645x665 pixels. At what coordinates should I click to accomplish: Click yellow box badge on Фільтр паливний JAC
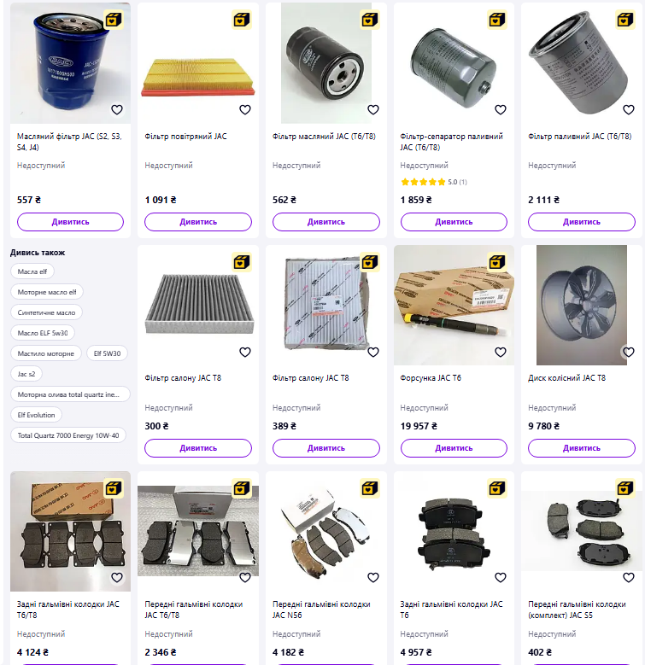click(624, 20)
